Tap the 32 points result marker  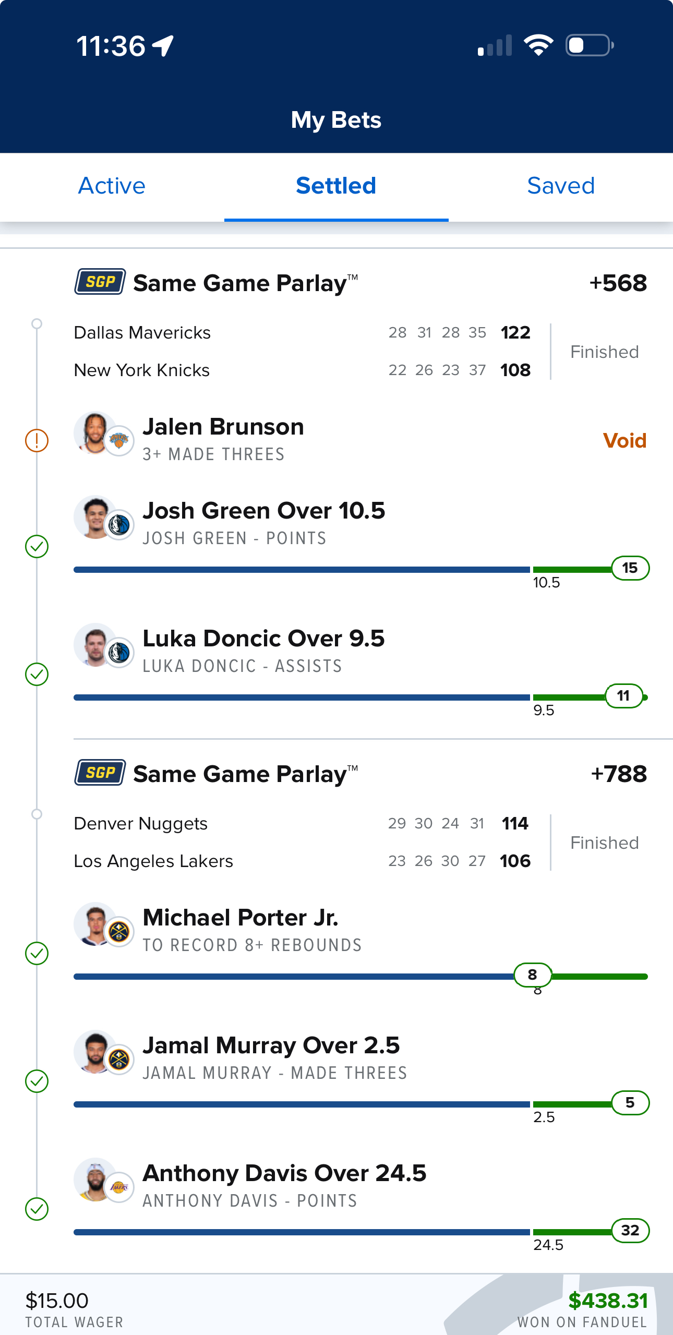click(630, 1231)
